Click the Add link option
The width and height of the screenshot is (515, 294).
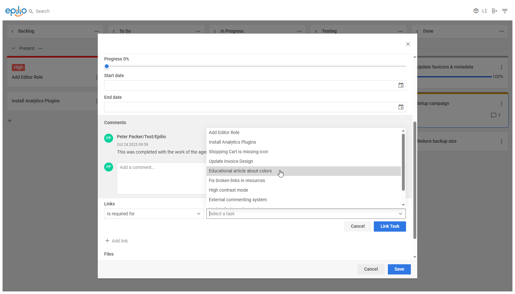[117, 241]
